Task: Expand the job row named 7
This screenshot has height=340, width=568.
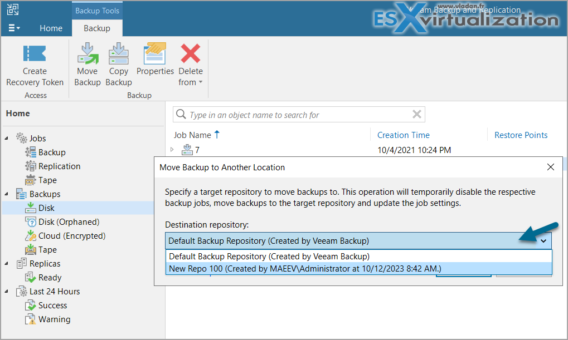Action: [x=172, y=149]
